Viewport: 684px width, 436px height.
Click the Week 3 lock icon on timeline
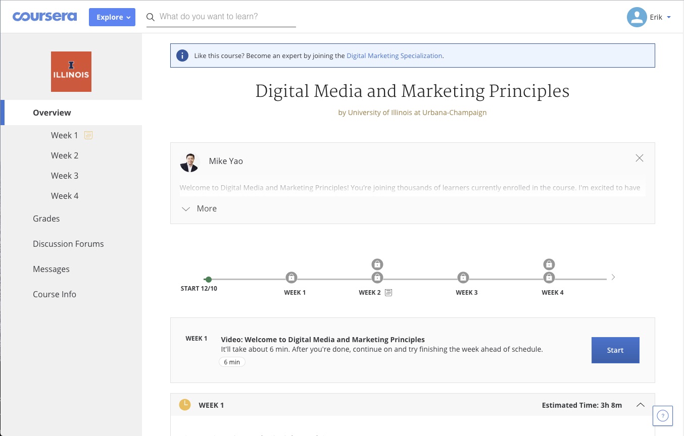(x=463, y=278)
